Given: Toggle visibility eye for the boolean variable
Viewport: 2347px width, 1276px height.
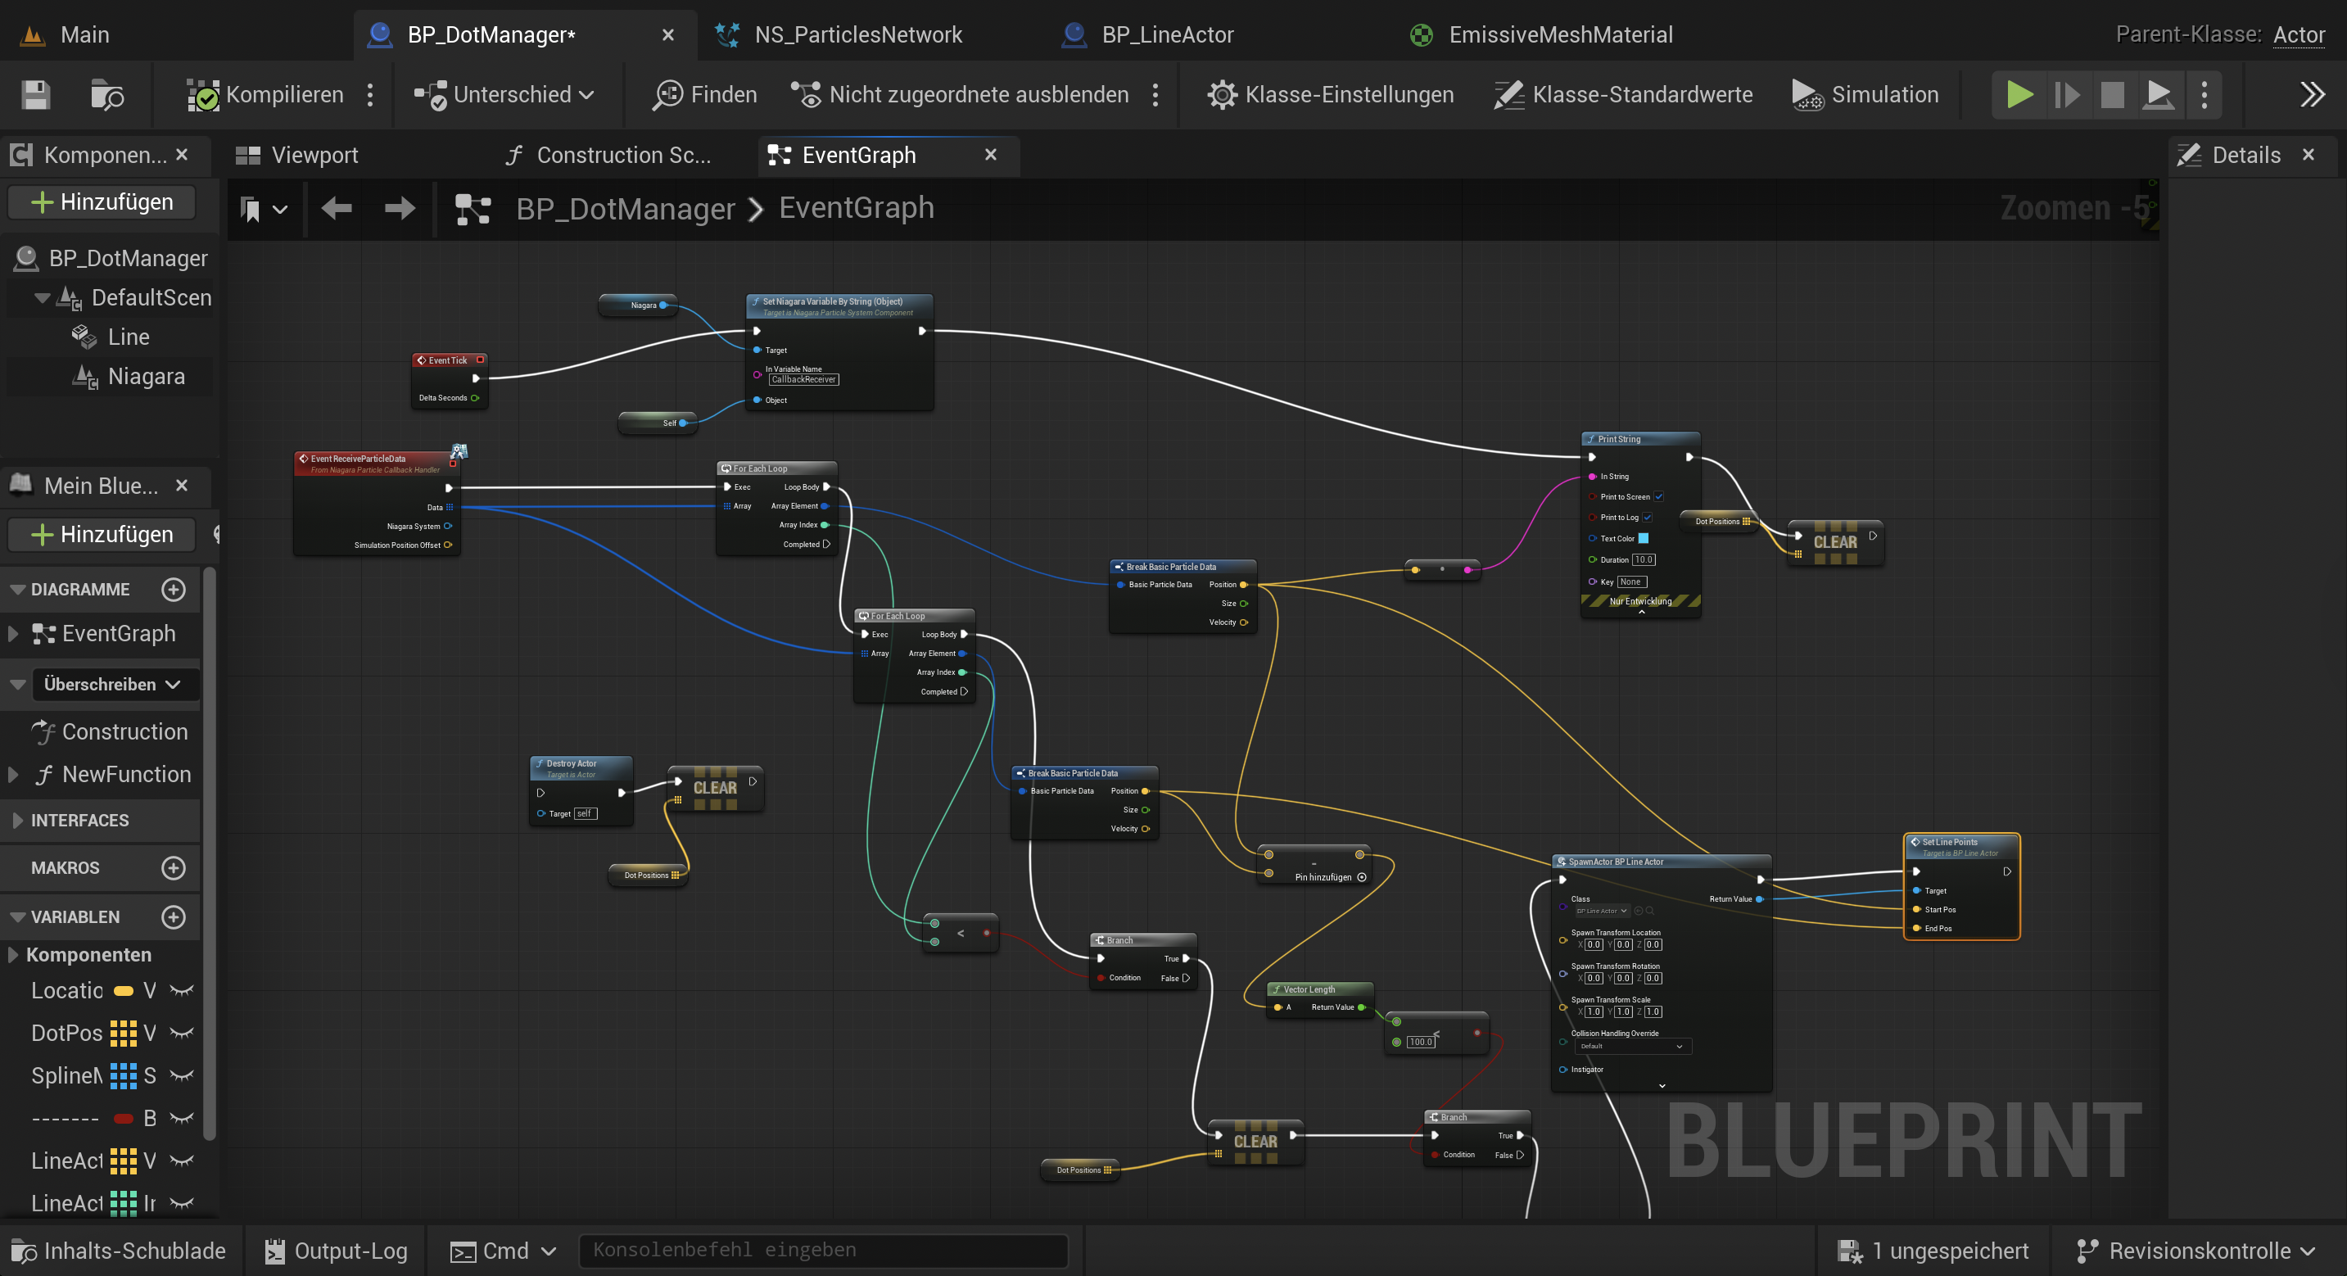Looking at the screenshot, I should point(183,1118).
